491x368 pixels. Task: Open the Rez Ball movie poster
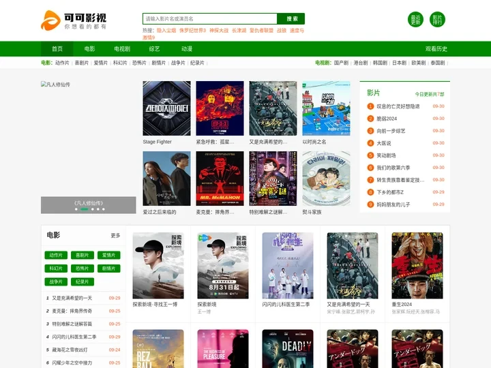(158, 349)
